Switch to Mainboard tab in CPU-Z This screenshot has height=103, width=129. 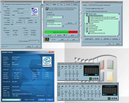pos(18,4)
